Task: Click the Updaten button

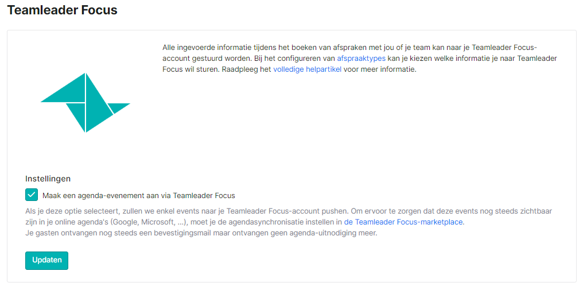Action: point(47,260)
